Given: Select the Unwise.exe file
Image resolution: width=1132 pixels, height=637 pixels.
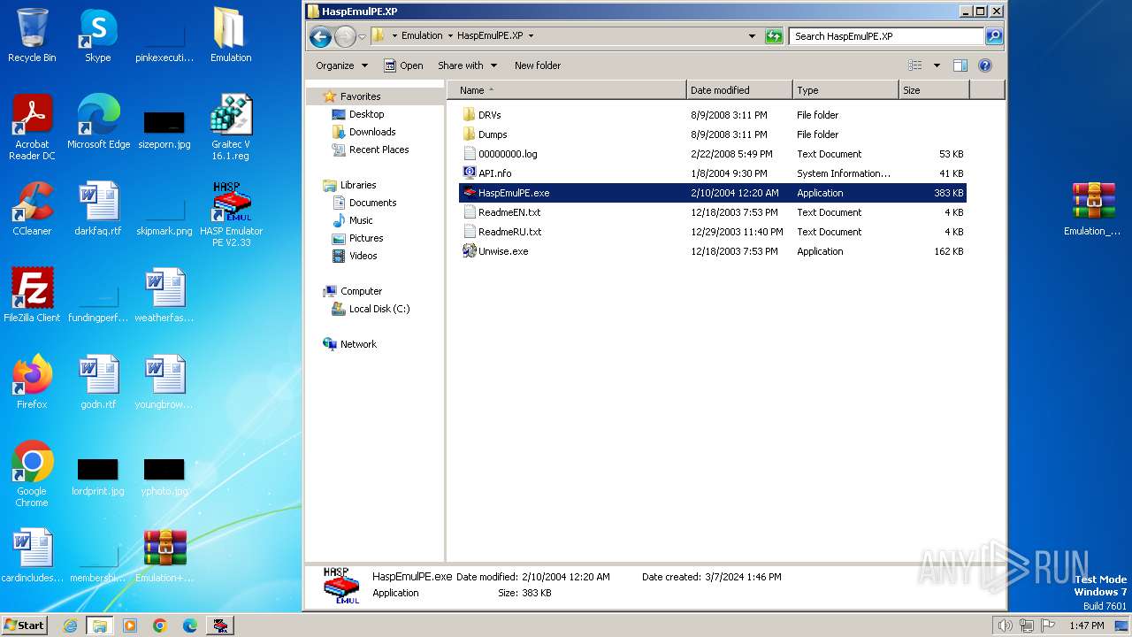Looking at the screenshot, I should coord(713,251).
